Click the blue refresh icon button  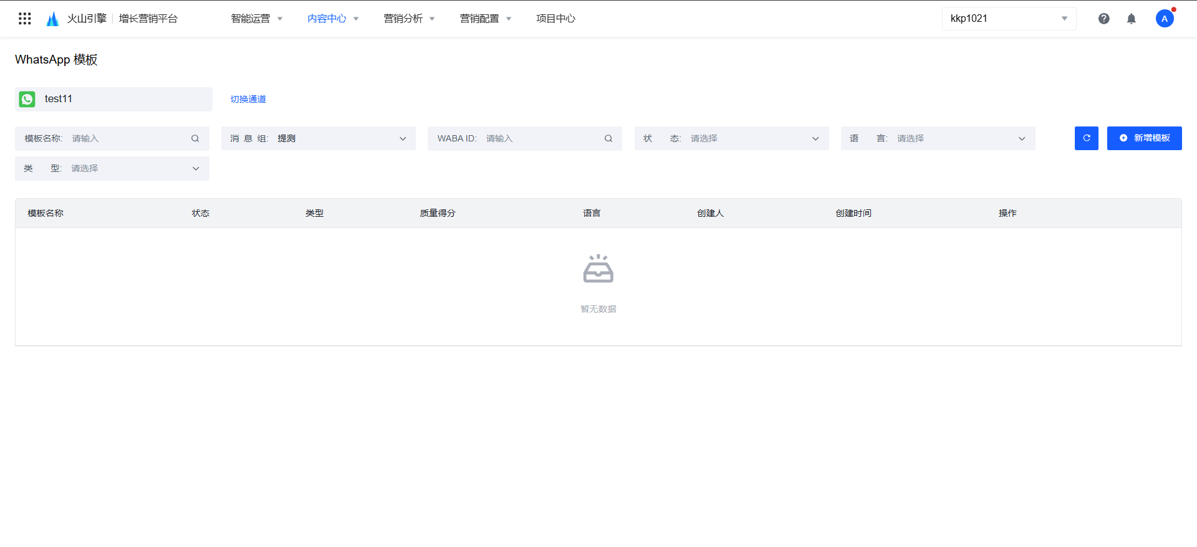tap(1086, 138)
